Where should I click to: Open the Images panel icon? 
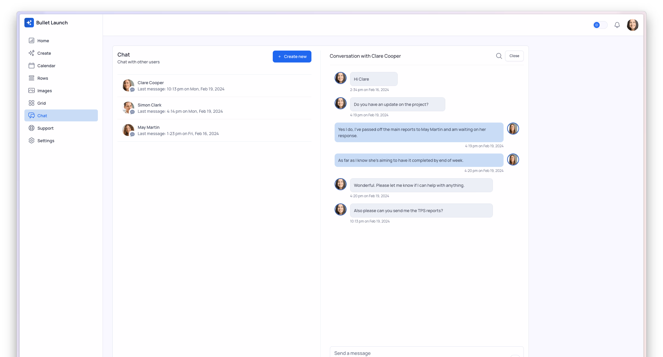pyautogui.click(x=32, y=90)
